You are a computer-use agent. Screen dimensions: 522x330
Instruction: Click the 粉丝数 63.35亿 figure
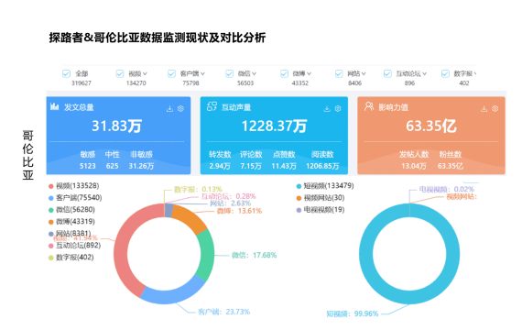451,160
